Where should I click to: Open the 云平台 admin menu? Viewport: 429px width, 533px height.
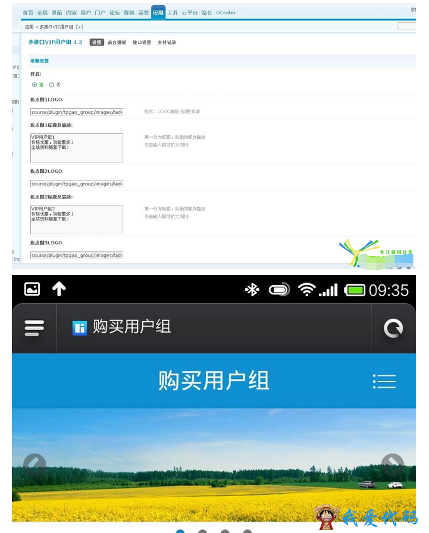[190, 13]
